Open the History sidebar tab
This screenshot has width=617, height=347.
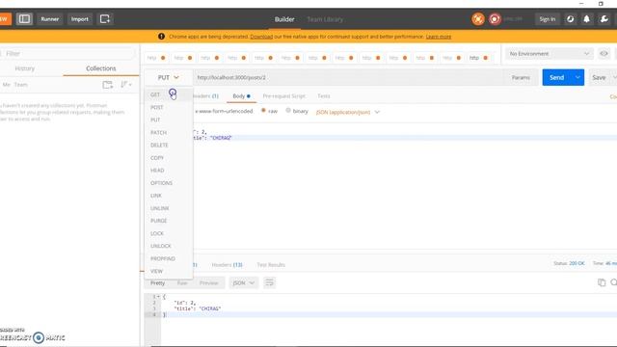tap(25, 68)
